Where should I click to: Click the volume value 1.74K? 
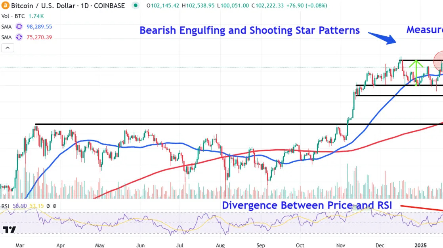[36, 16]
